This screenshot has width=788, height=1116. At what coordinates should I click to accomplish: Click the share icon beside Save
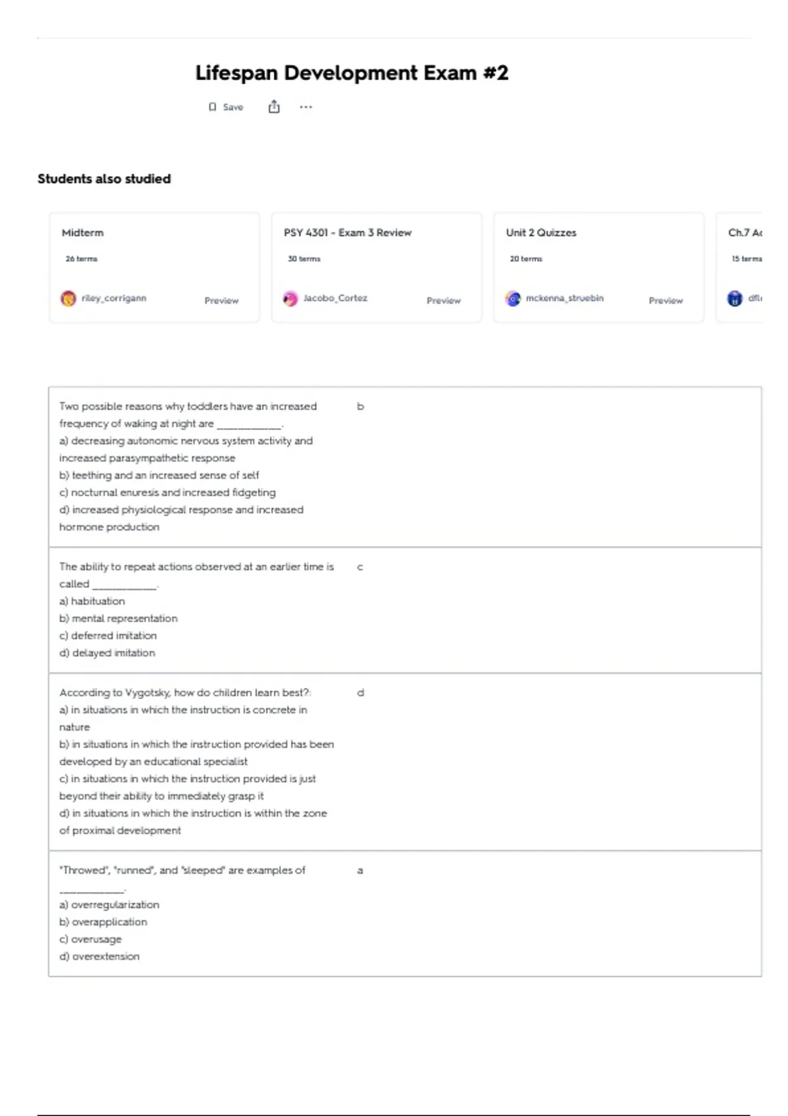point(274,107)
